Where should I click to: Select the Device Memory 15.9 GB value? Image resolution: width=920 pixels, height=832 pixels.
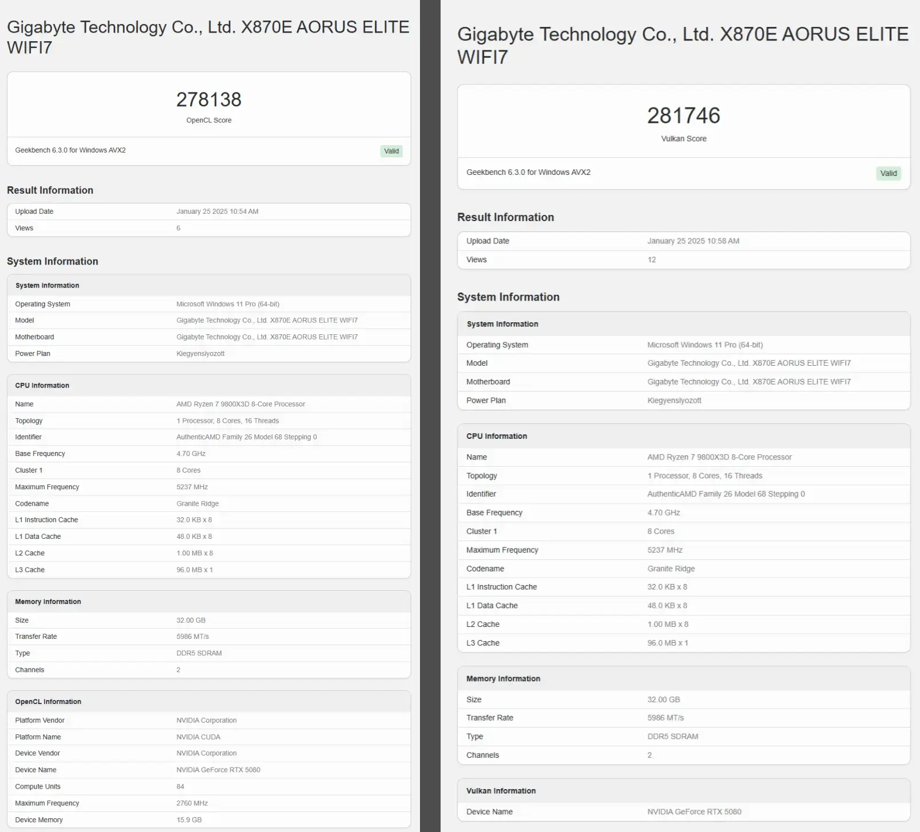click(189, 820)
